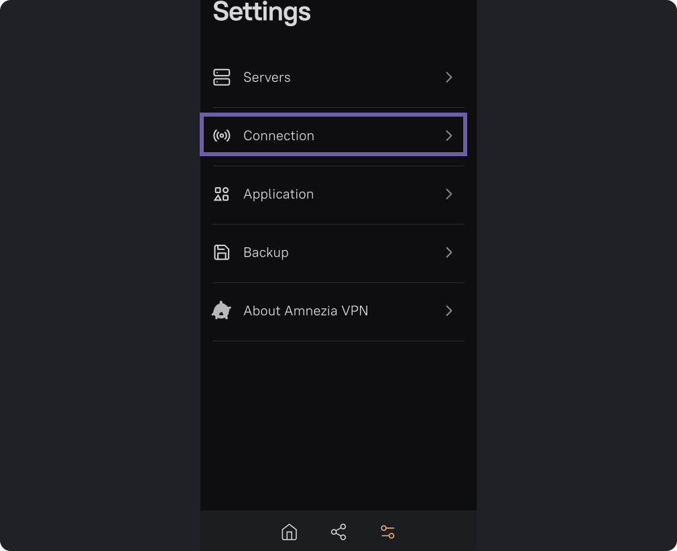Expand the Connection row chevron
The width and height of the screenshot is (677, 551).
[x=449, y=135]
